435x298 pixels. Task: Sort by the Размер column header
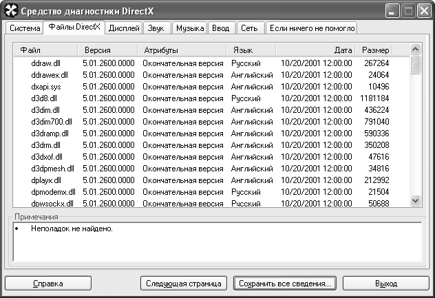pyautogui.click(x=376, y=50)
